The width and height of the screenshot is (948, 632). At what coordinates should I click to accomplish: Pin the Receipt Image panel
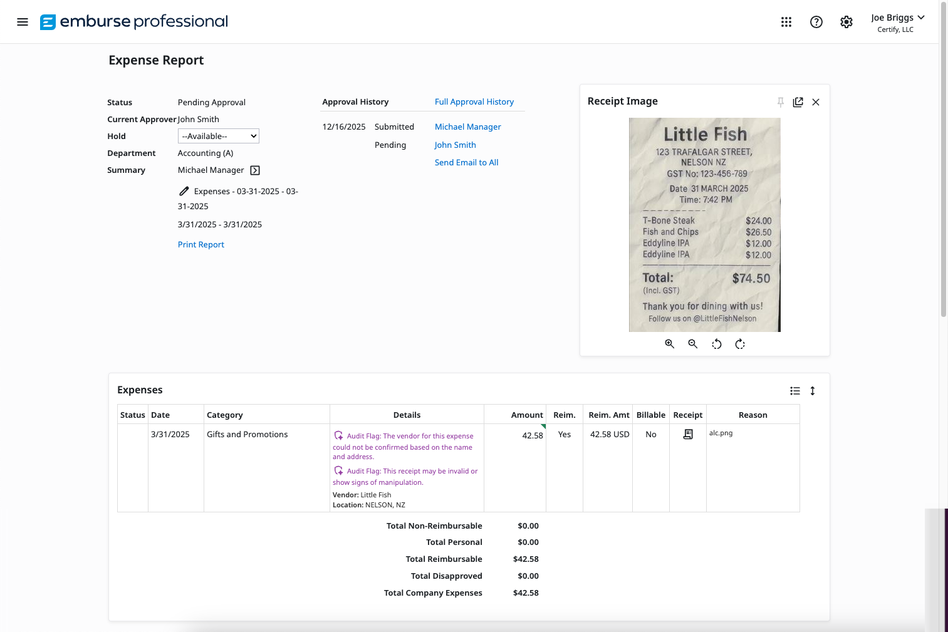point(780,101)
